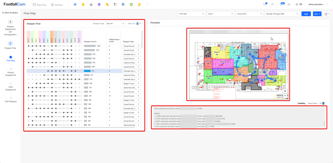
Task: Open the Store F dropdown
Action: point(221,14)
